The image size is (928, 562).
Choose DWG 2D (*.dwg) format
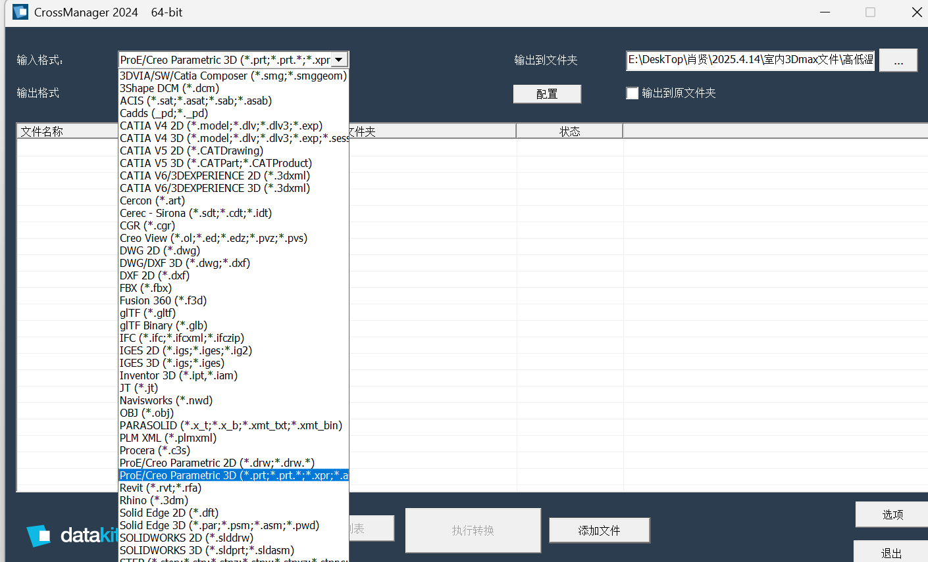pyautogui.click(x=159, y=250)
